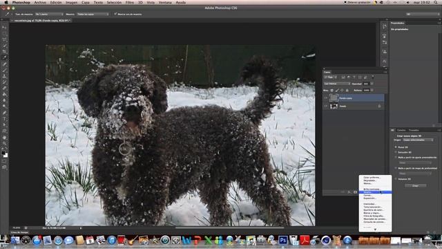Open the Archivo menu

pos(40,2)
